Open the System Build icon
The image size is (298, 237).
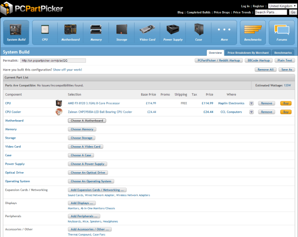[16, 32]
